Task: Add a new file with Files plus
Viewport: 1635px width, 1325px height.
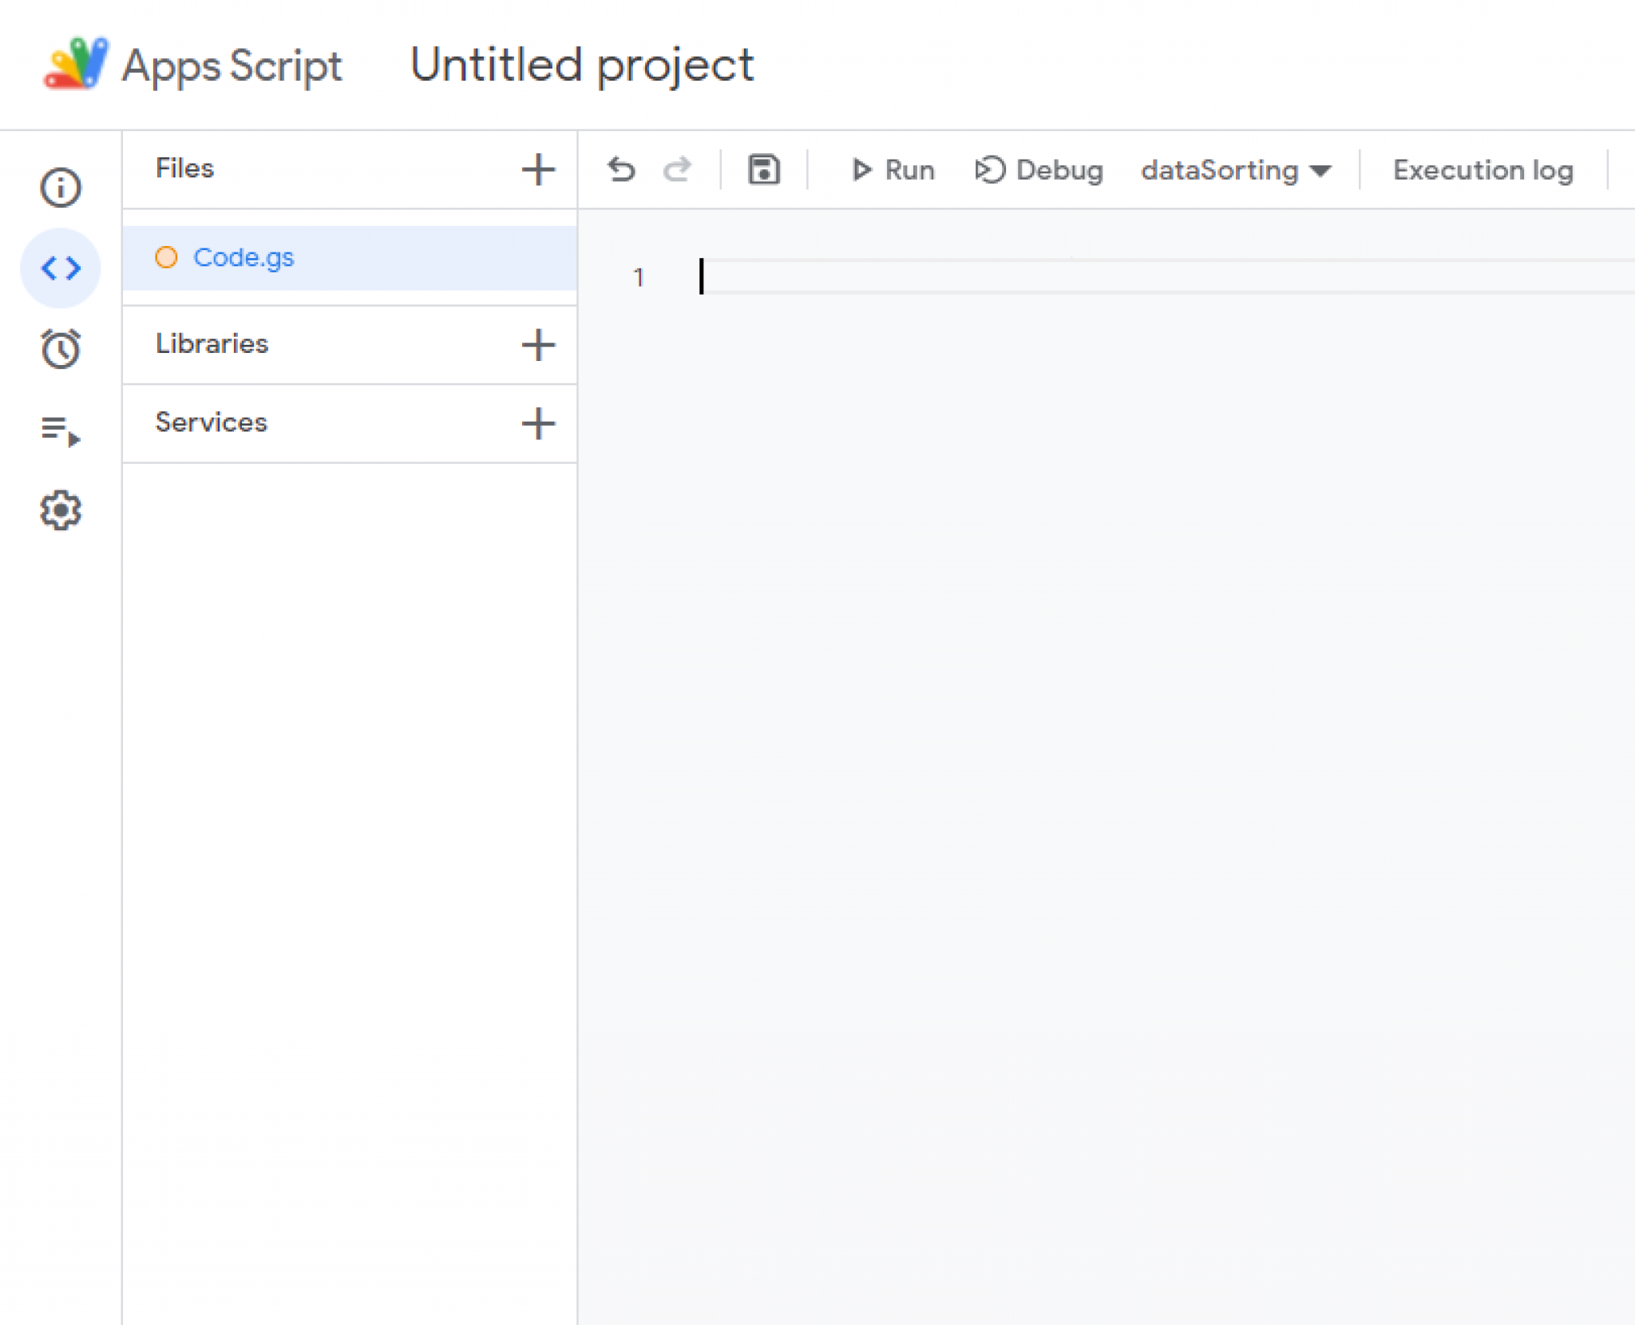Action: tap(538, 169)
